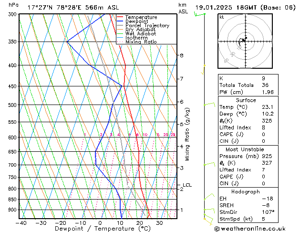Select the 500 hPa pressure label

tap(13, 105)
